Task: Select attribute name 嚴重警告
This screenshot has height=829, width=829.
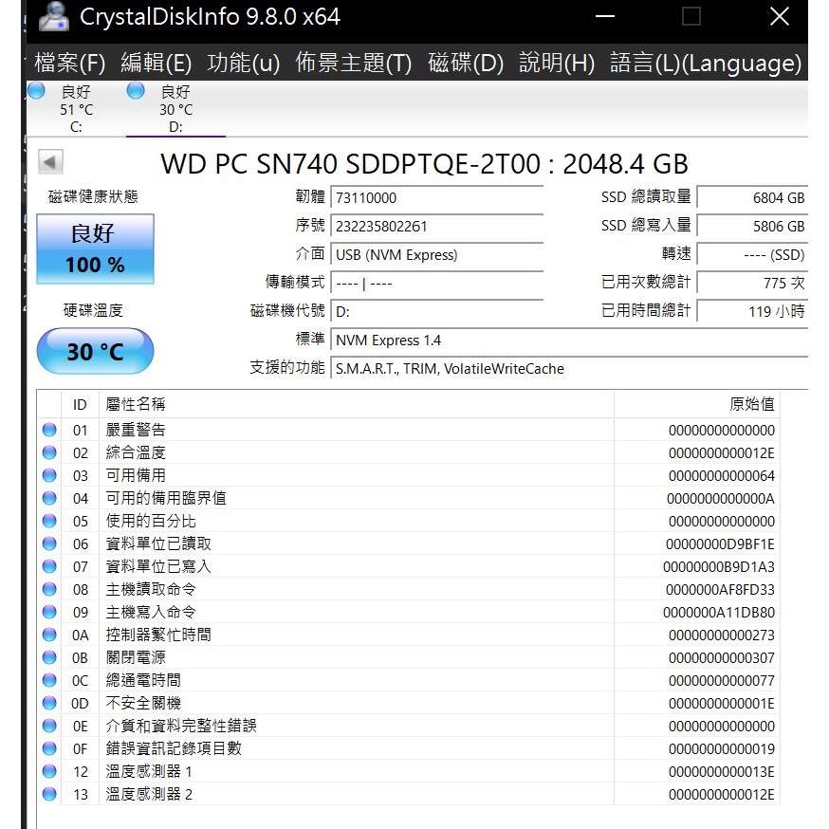Action: coord(136,430)
